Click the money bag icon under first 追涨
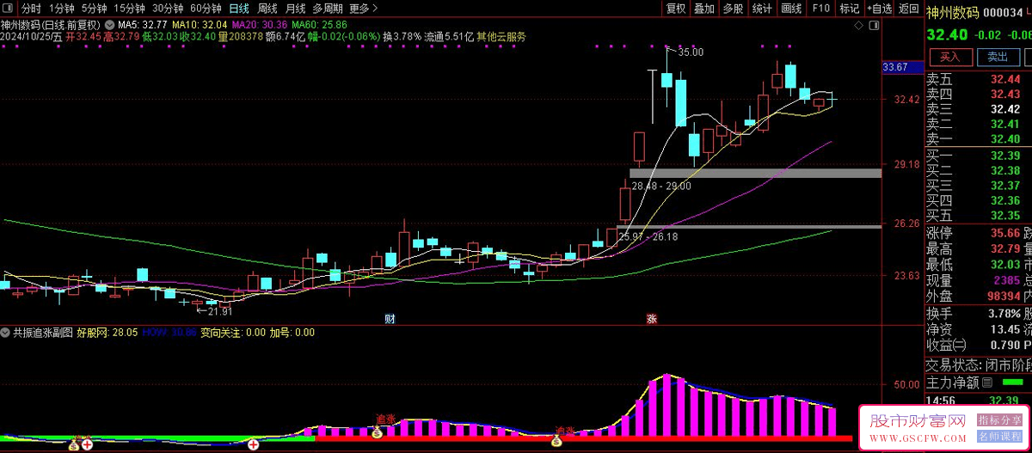This screenshot has width=1032, height=453. click(377, 433)
